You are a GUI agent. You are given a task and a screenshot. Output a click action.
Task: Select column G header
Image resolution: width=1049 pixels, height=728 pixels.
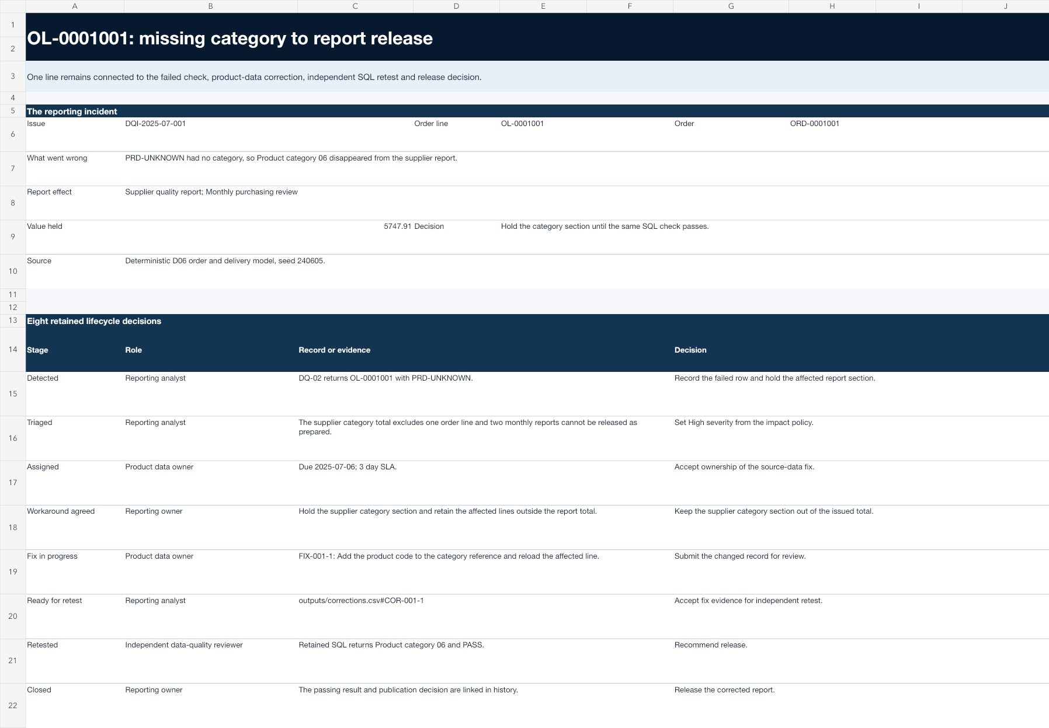[731, 6]
